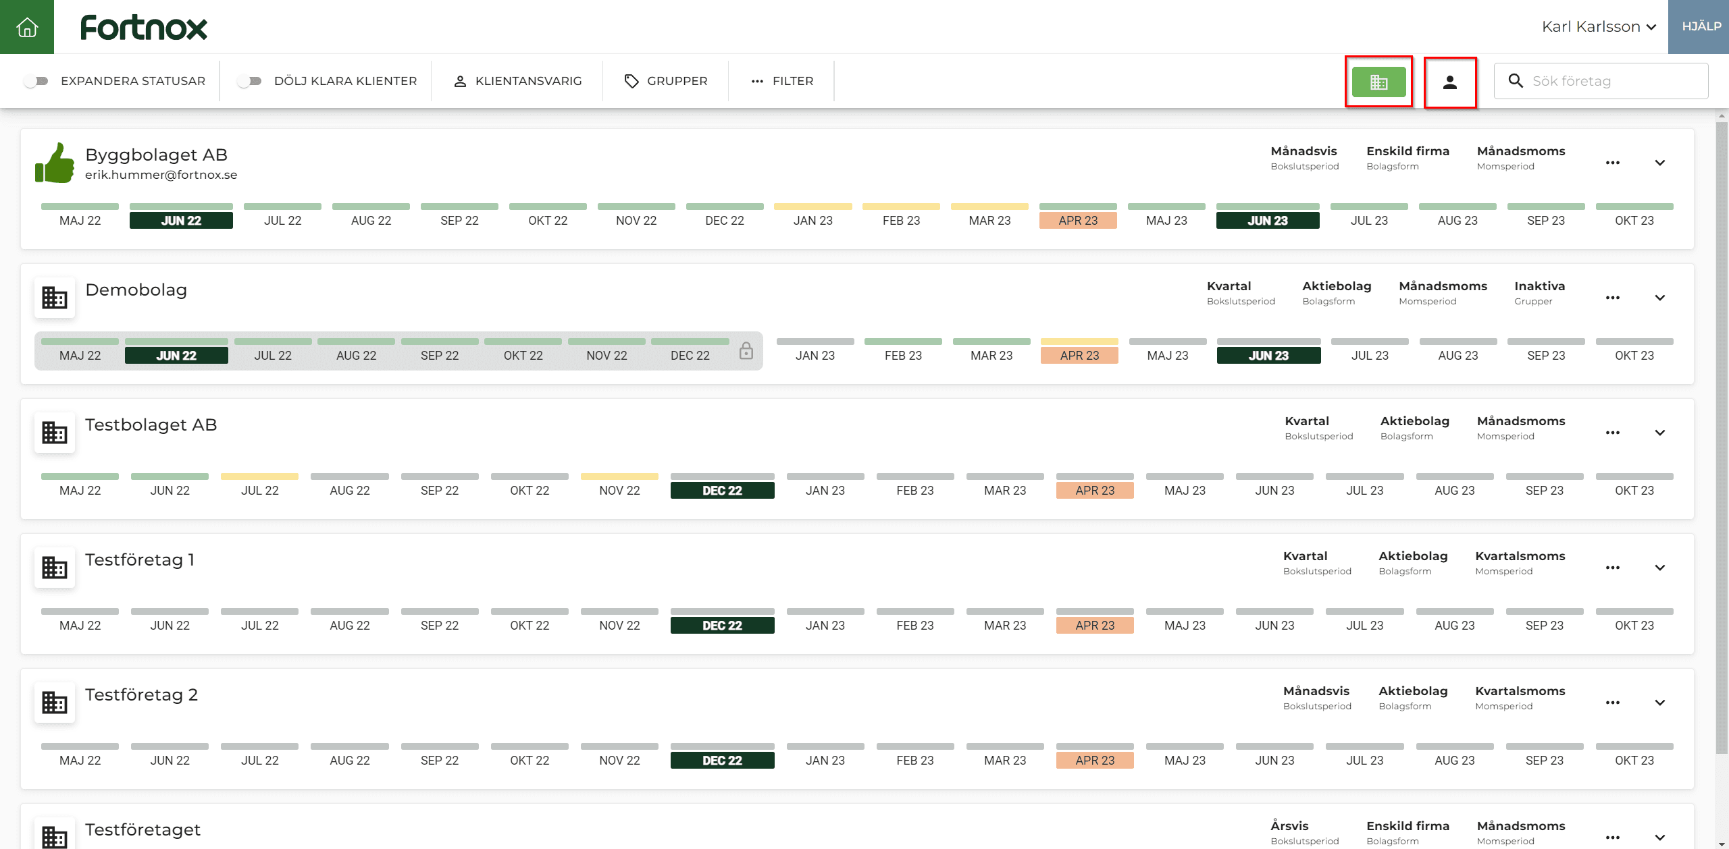Toggle the Expandera statusar switch
Viewport: 1729px width, 849px height.
pos(36,81)
